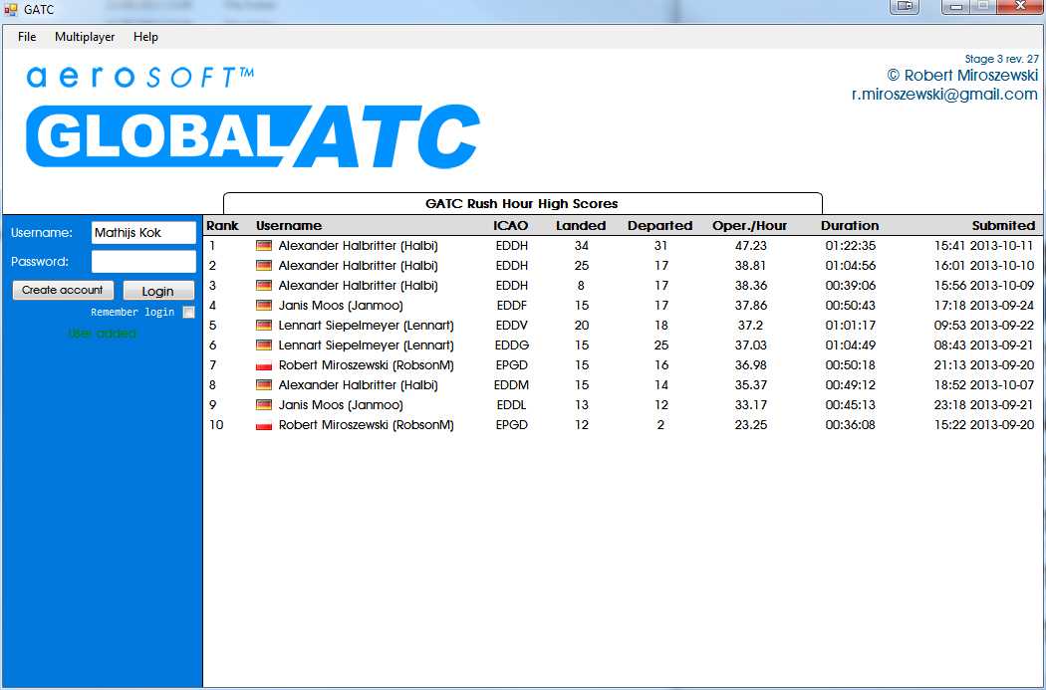Click the small window icon left of minimize
This screenshot has height=690, width=1046.
(x=905, y=7)
